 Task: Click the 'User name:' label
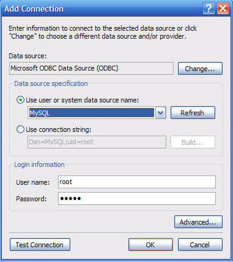33,182
